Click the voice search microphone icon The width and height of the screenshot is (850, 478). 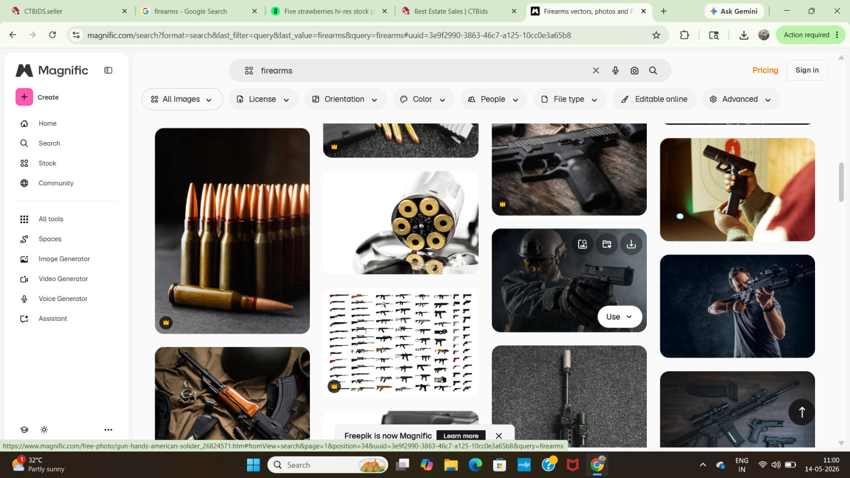click(615, 70)
